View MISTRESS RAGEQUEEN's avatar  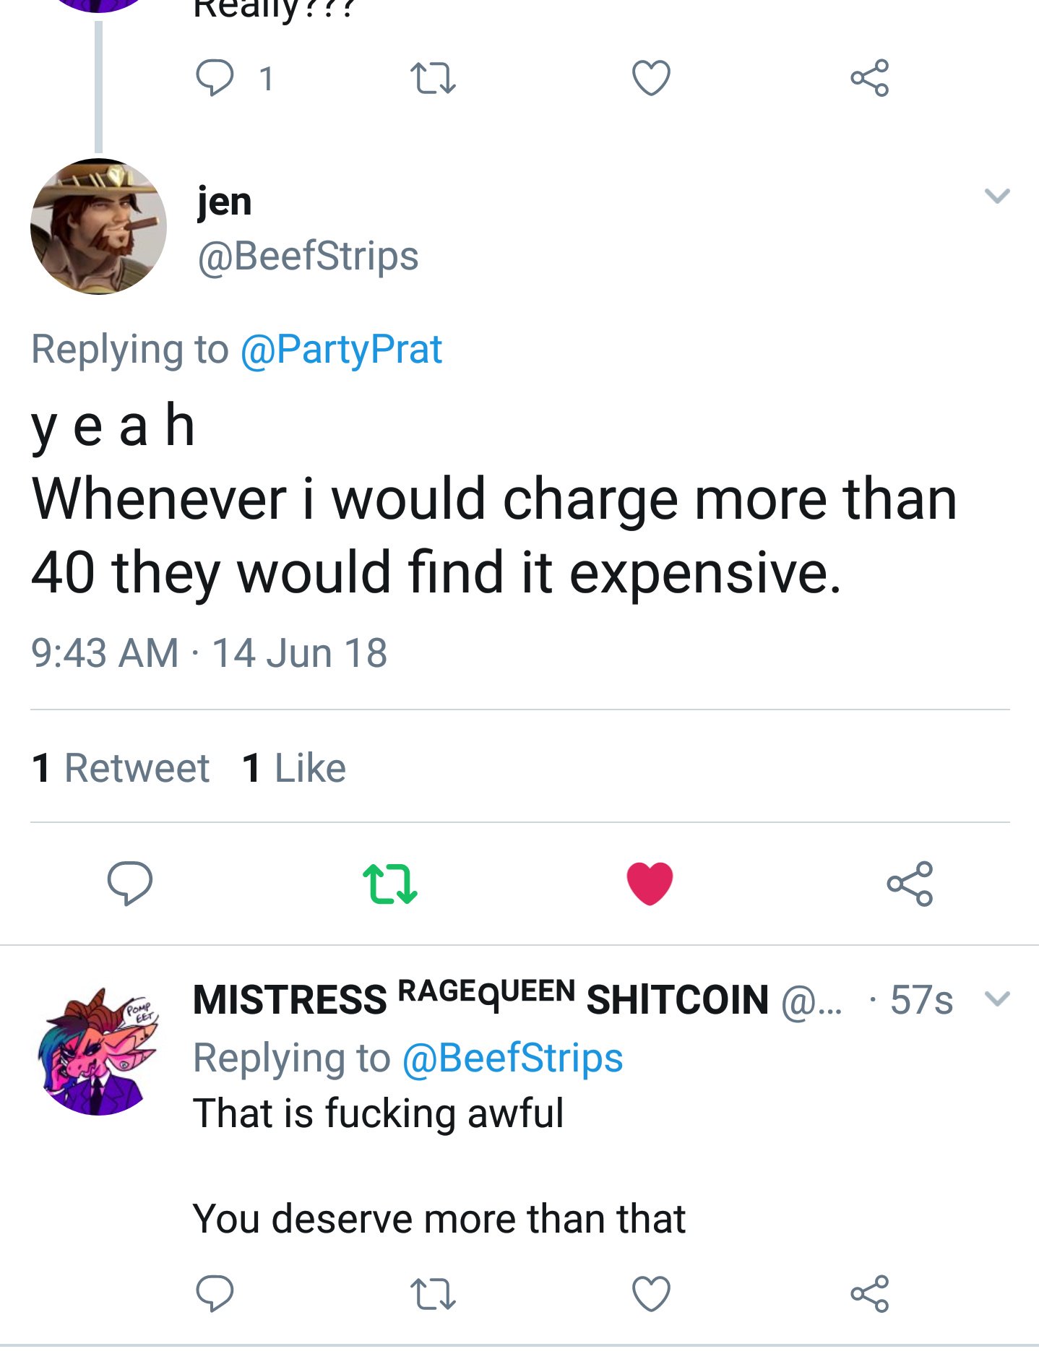click(x=99, y=1051)
